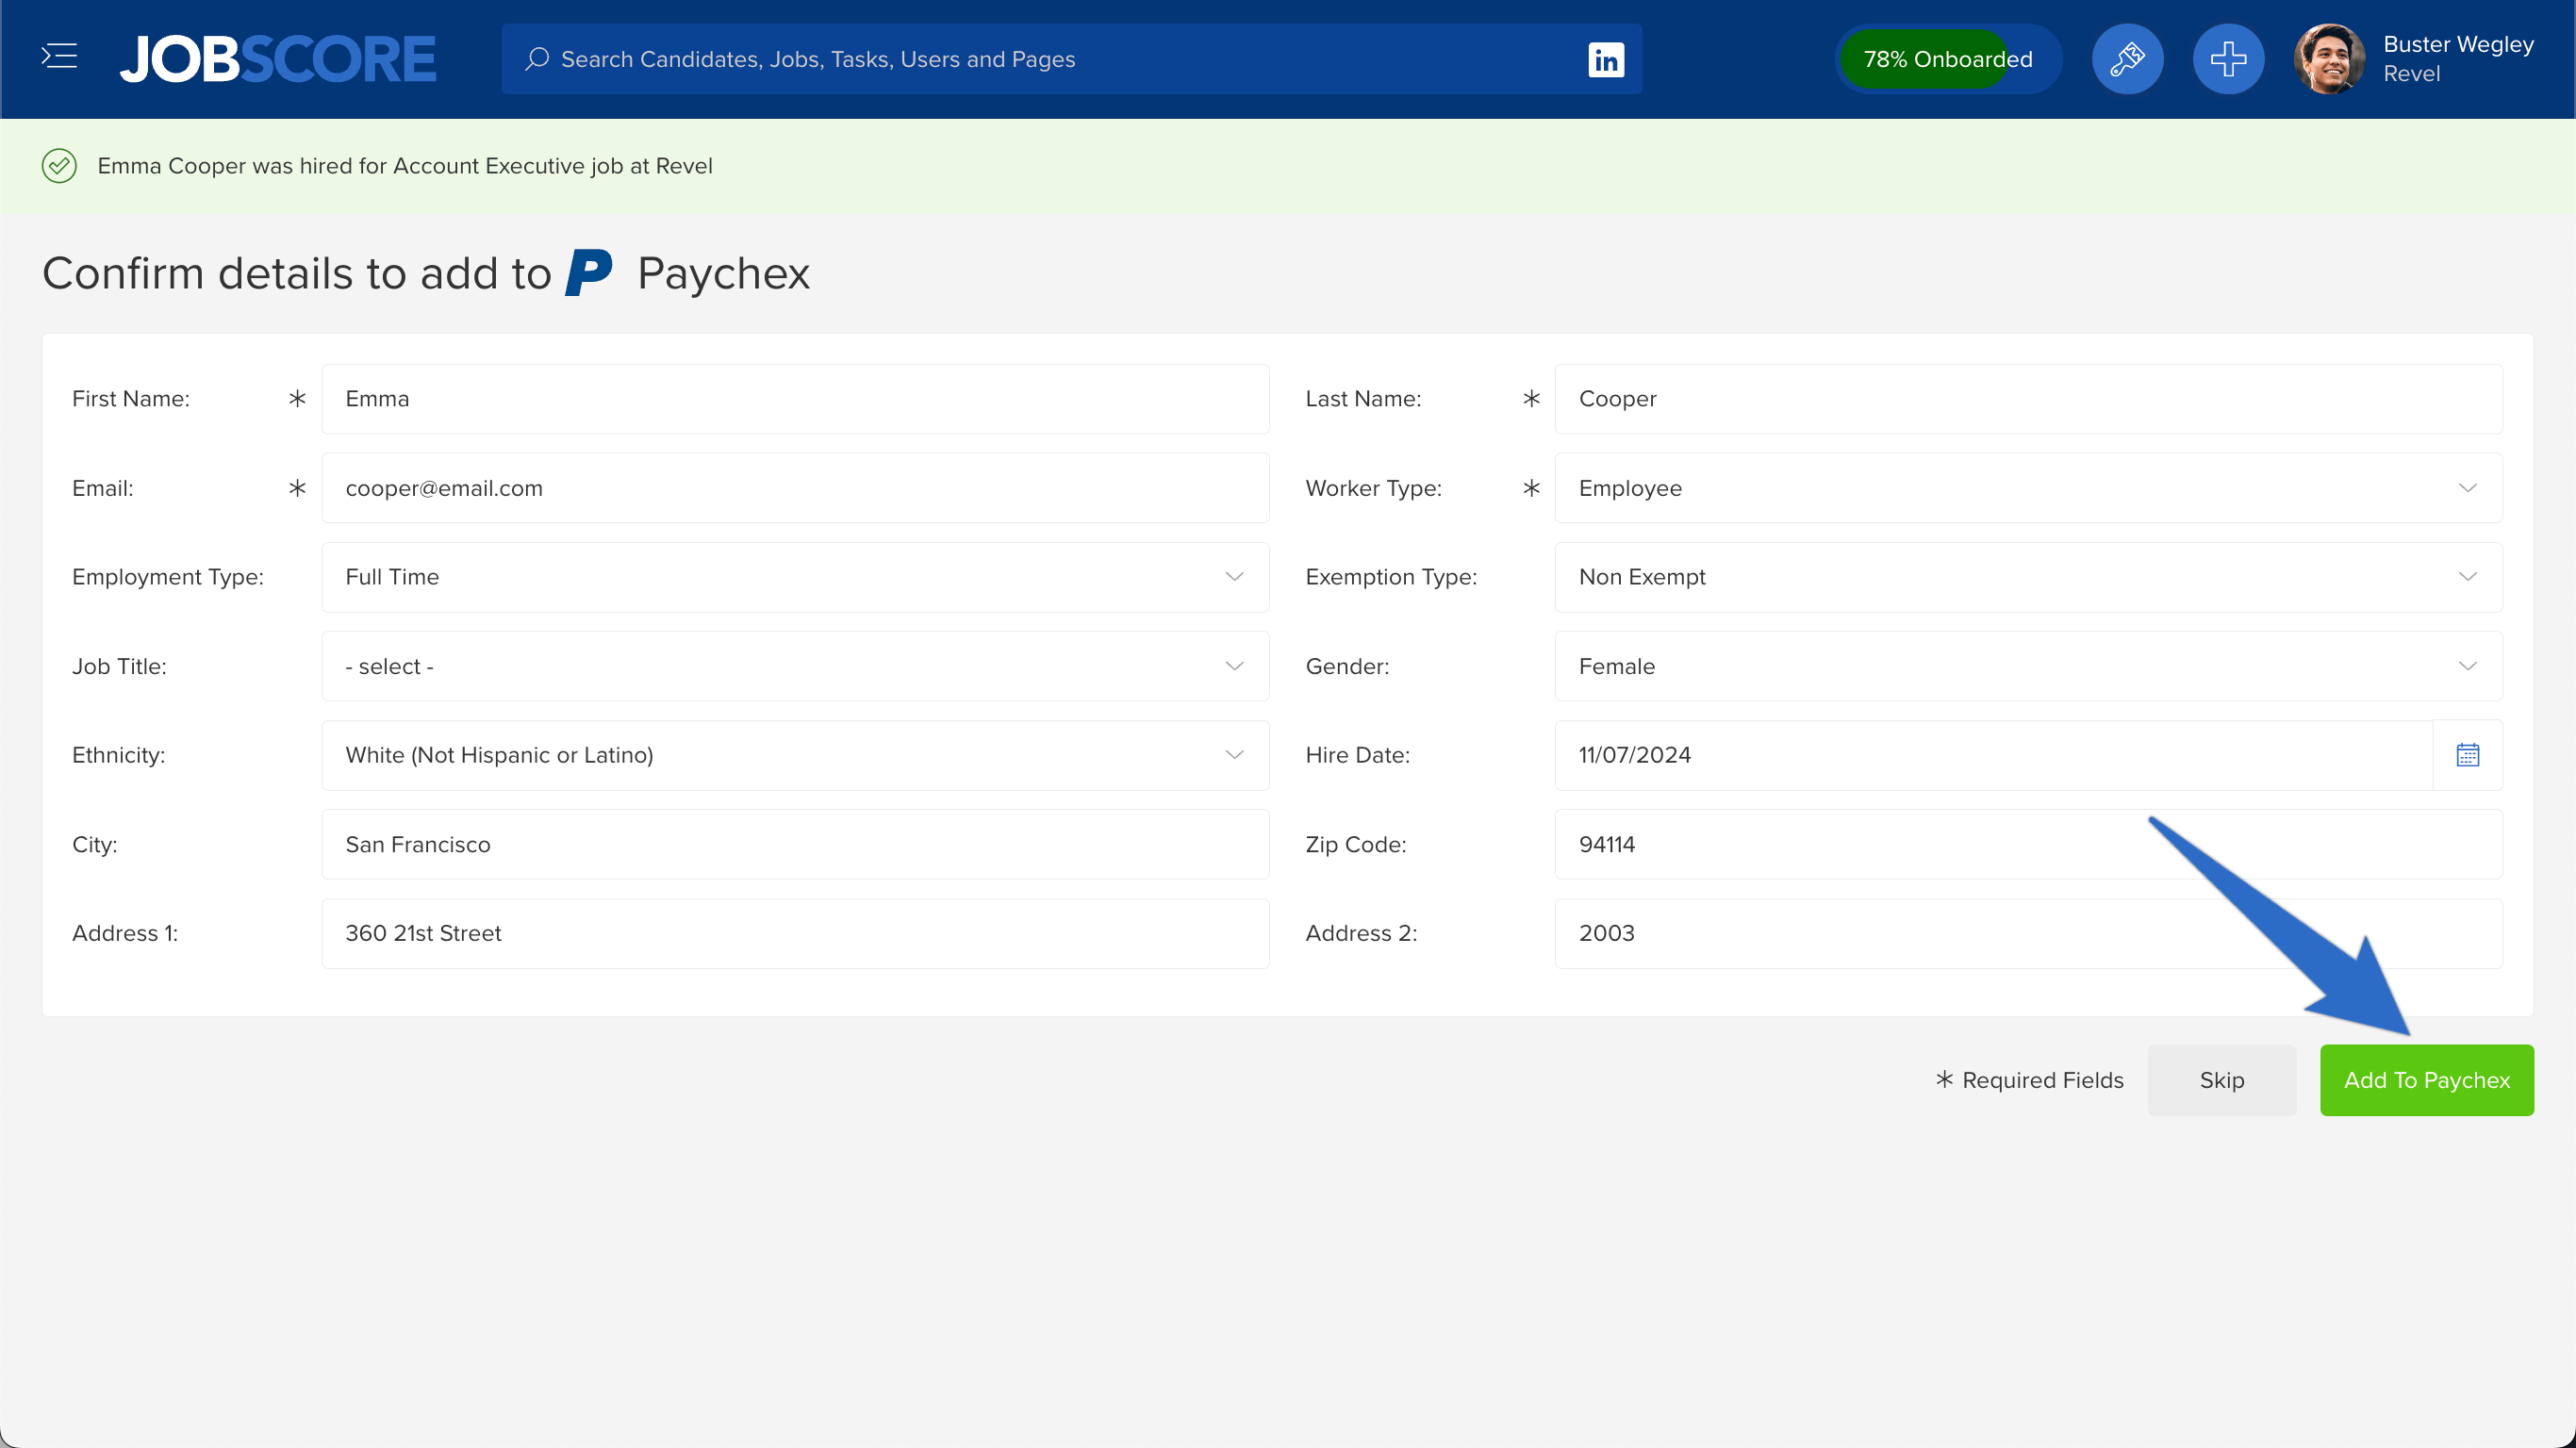Click the user profile avatar icon
Screen dimensions: 2576x1448
2332,58
